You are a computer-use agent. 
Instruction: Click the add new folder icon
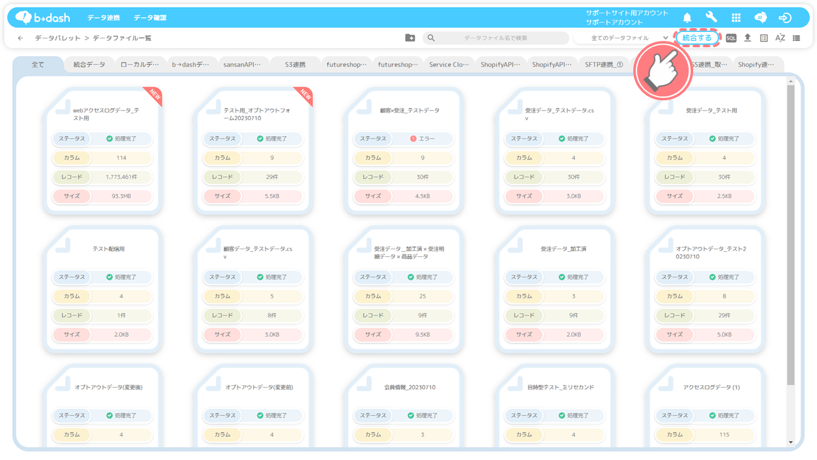(410, 38)
